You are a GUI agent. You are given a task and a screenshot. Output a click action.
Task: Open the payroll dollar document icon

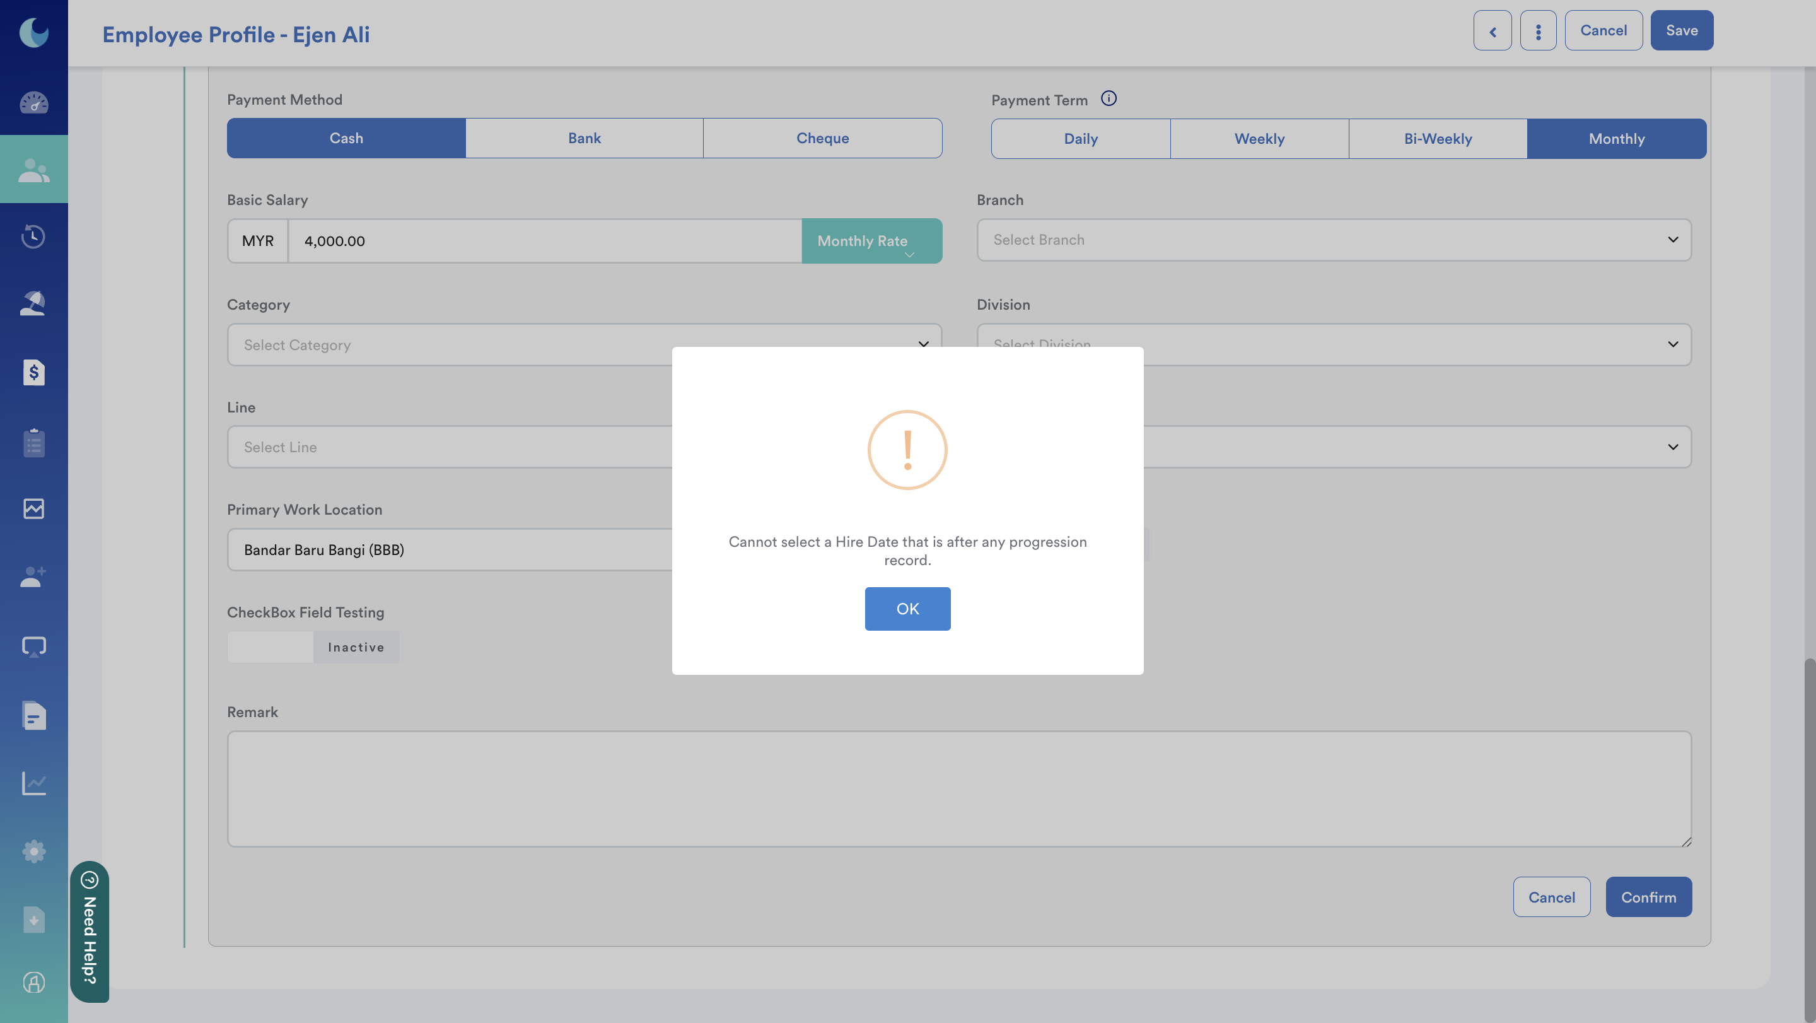coord(34,371)
